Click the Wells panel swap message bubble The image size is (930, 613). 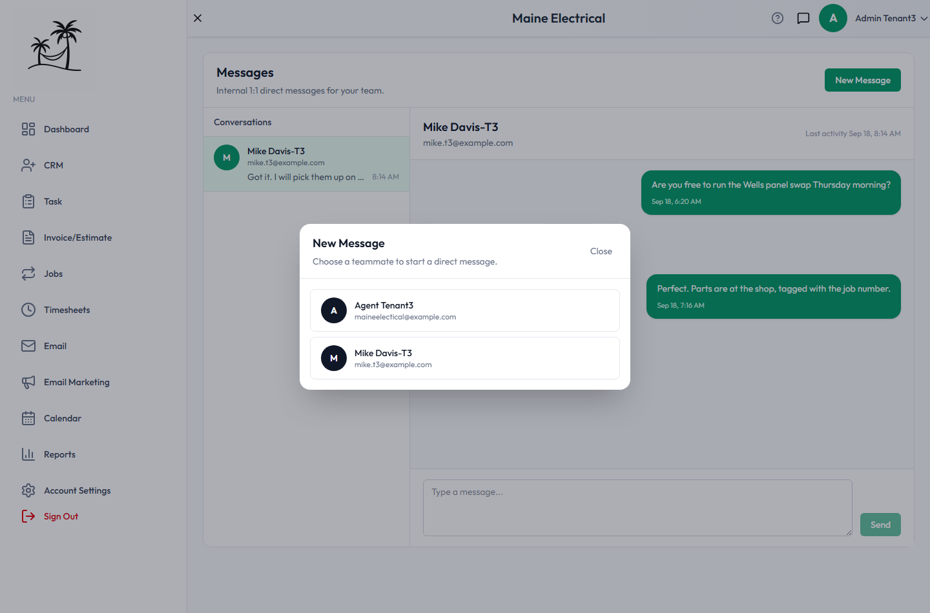(x=771, y=192)
